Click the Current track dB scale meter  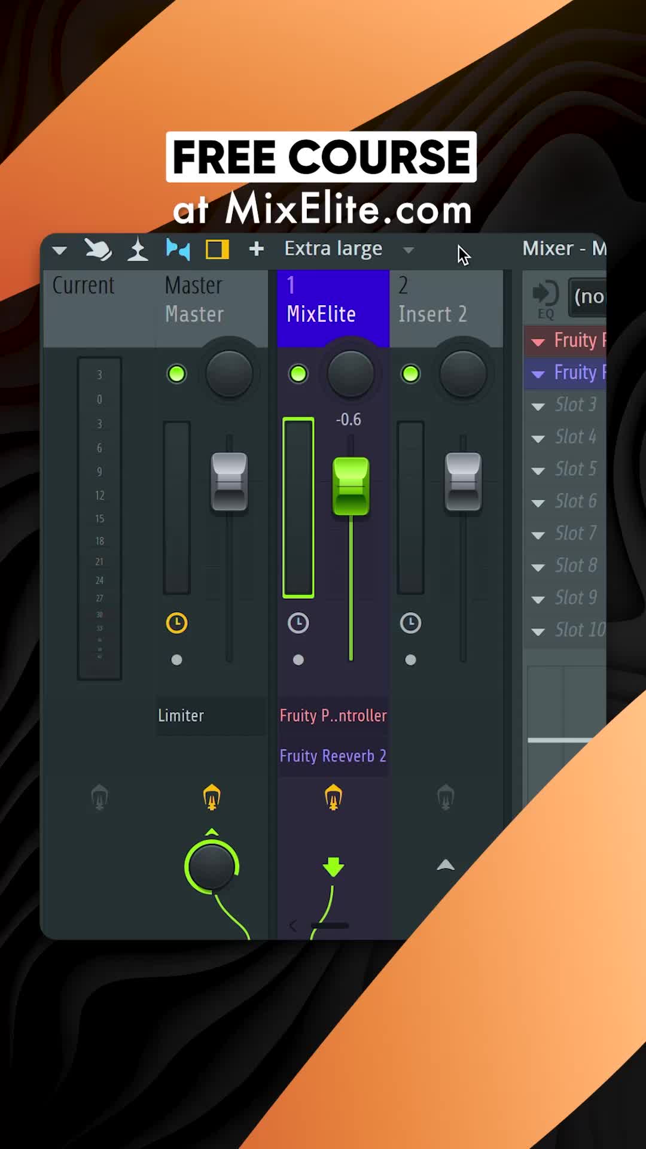[x=99, y=518]
